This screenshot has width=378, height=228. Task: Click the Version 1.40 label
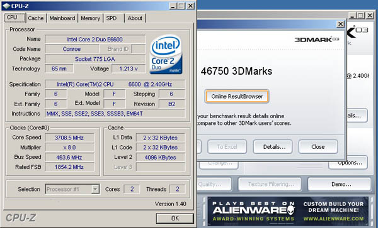click(171, 204)
